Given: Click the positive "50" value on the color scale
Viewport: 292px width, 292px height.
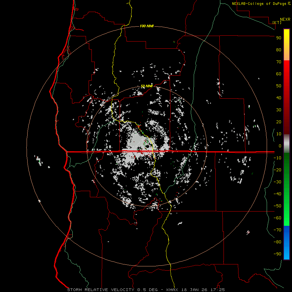Looking at the screenshot, I should point(279,86).
